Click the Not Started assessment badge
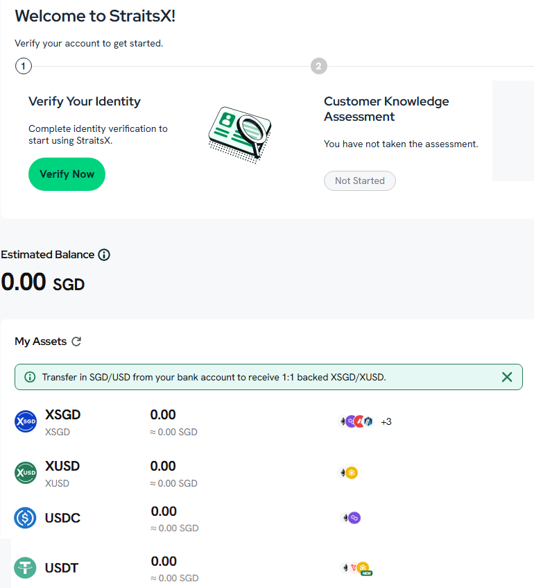Image resolution: width=534 pixels, height=588 pixels. [359, 180]
